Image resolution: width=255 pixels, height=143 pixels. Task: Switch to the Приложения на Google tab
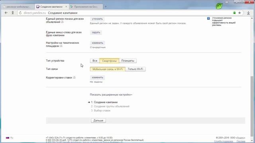click(x=86, y=7)
